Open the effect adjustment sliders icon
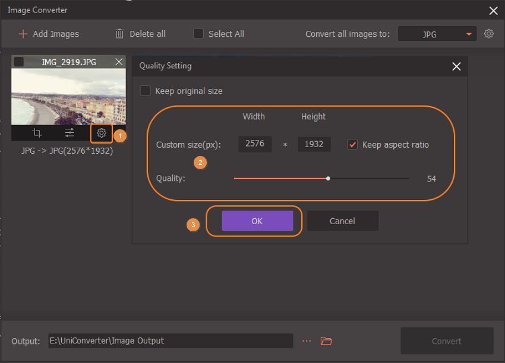 (x=70, y=133)
